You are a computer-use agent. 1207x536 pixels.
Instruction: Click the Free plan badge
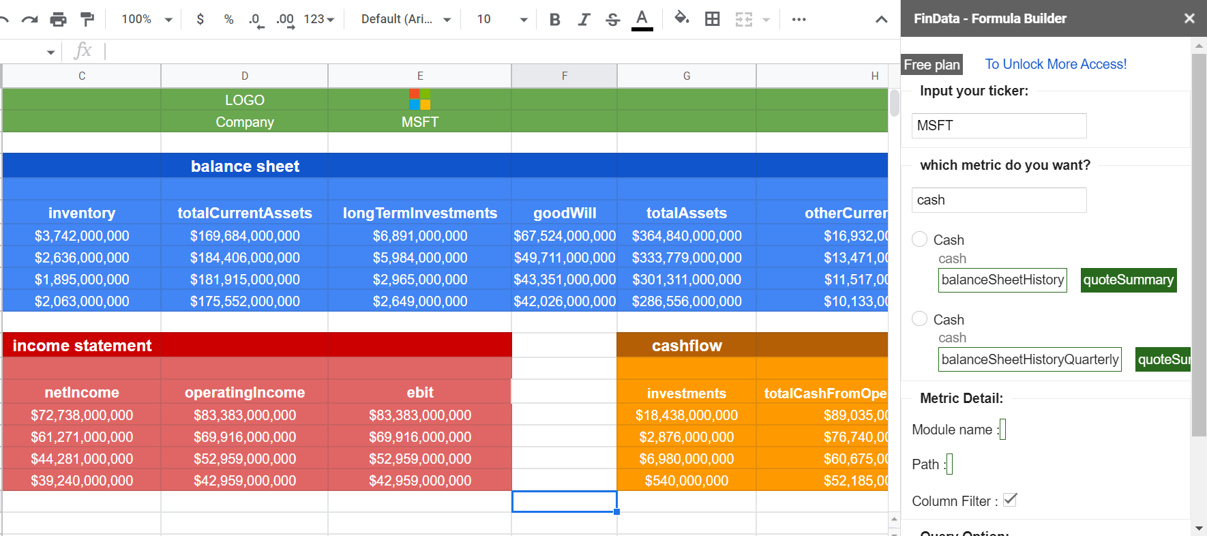point(932,64)
